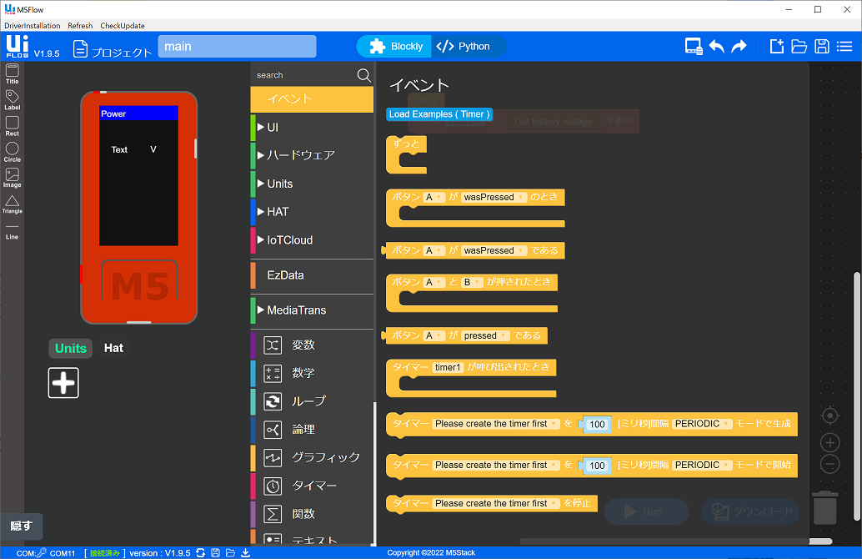Expand the MediaTrans category

point(312,310)
